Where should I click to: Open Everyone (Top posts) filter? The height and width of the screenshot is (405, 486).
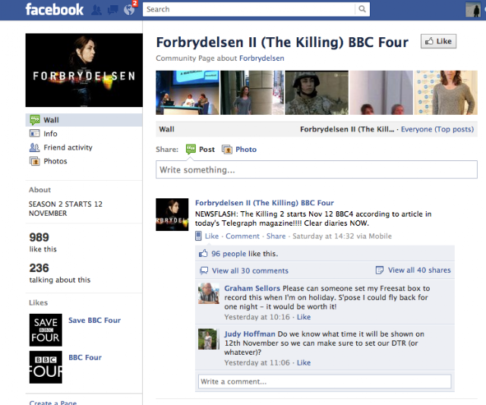437,129
